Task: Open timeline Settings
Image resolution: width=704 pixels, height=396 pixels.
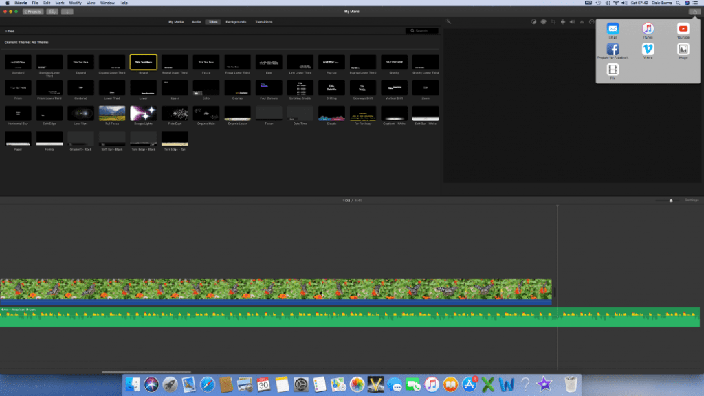Action: pos(692,200)
